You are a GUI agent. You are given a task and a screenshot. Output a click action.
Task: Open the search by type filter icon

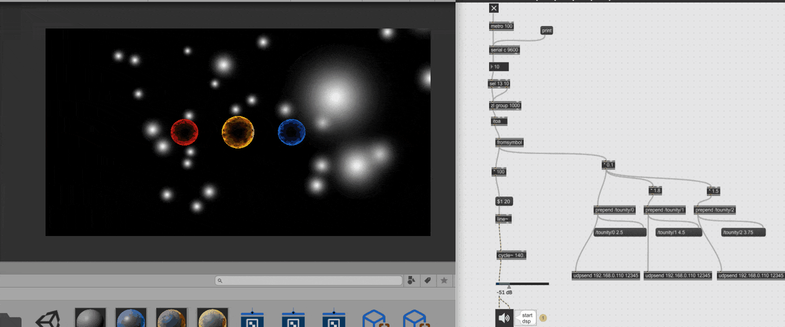412,280
